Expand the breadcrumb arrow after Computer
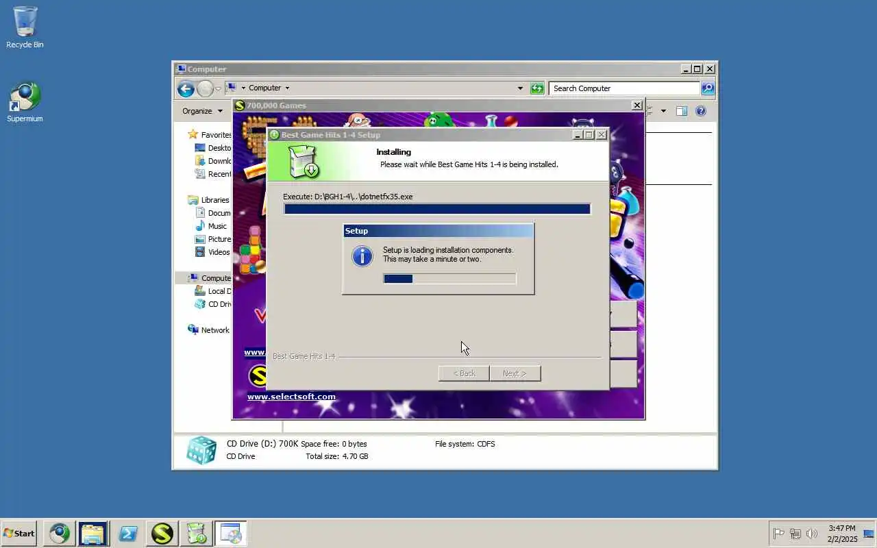Image resolution: width=877 pixels, height=548 pixels. 287,88
